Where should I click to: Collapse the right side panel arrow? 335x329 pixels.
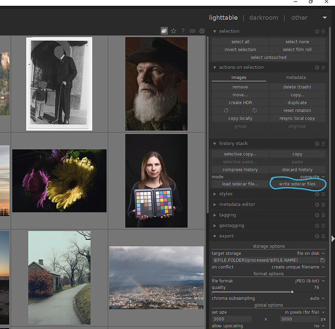click(x=333, y=239)
